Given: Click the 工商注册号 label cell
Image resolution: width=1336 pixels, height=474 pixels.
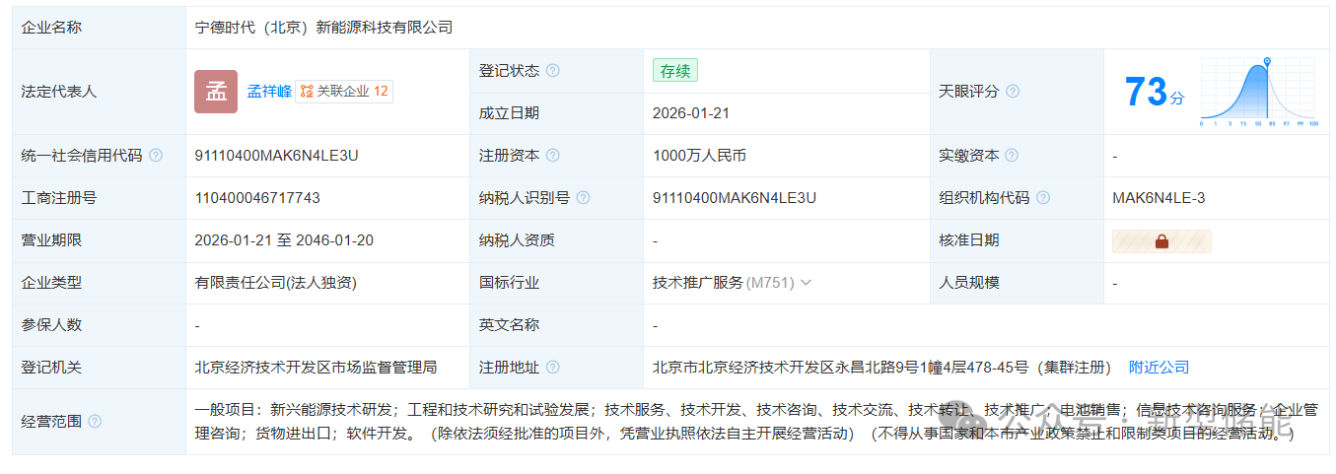Looking at the screenshot, I should pyautogui.click(x=99, y=198).
